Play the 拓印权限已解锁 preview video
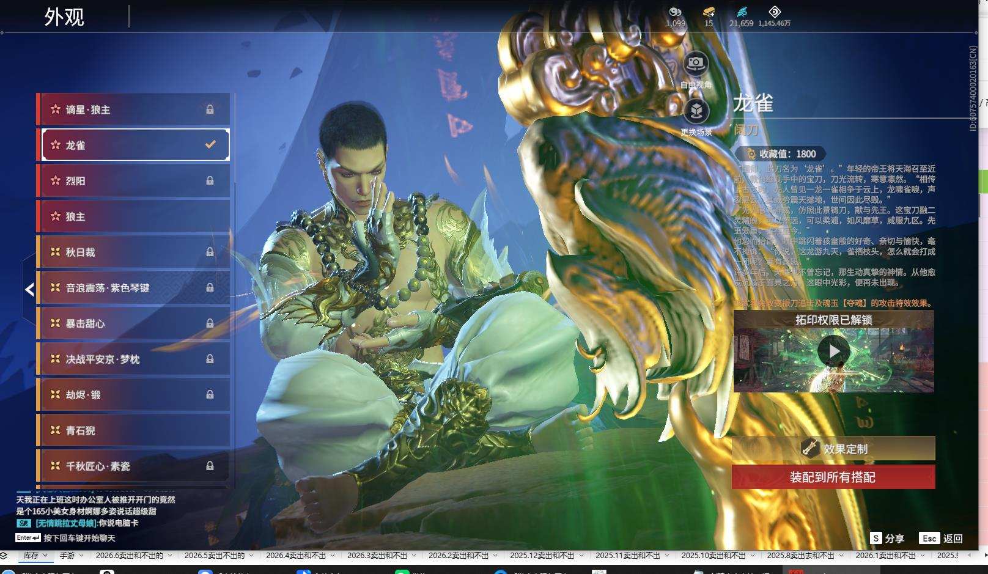 (833, 351)
